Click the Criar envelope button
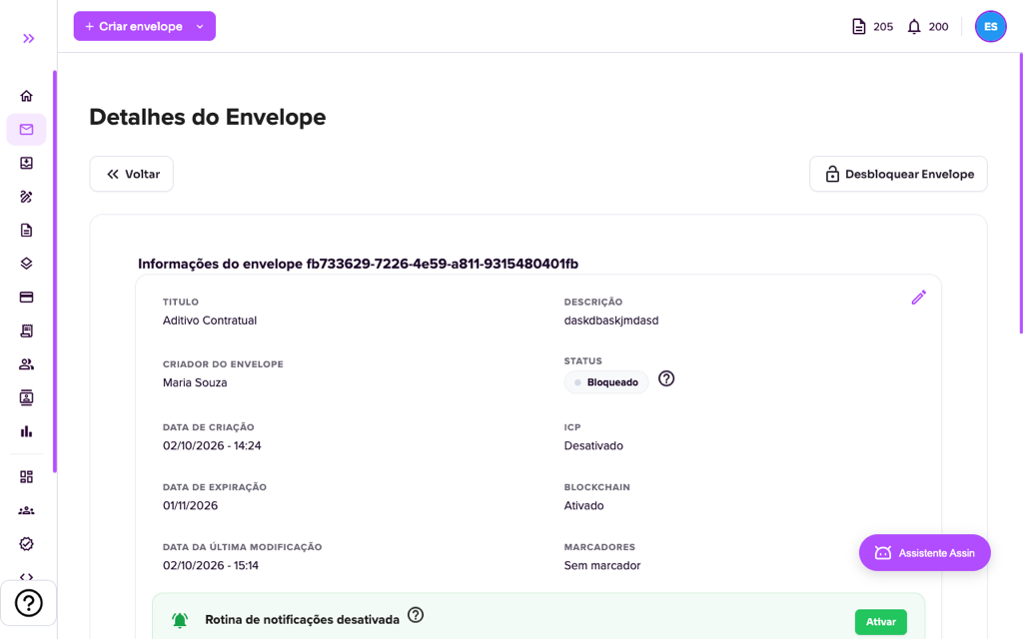The width and height of the screenshot is (1023, 639). [x=135, y=26]
